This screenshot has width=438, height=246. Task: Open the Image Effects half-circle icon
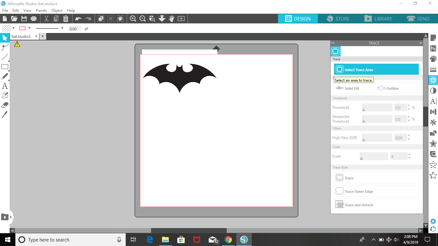click(433, 91)
